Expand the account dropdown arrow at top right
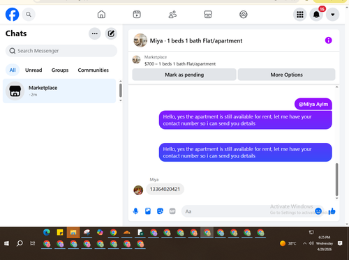 (x=333, y=15)
